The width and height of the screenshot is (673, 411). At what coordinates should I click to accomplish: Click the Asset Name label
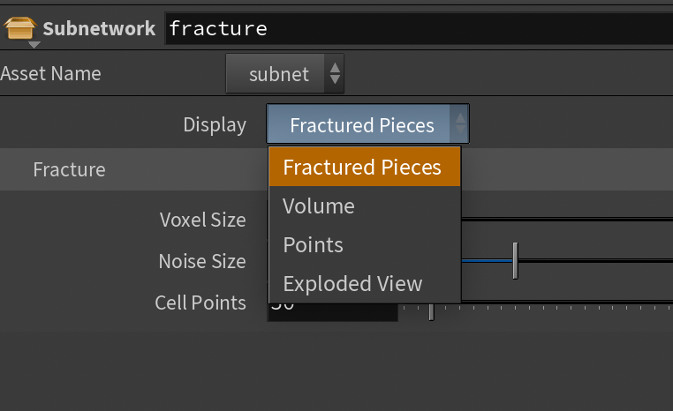click(50, 74)
